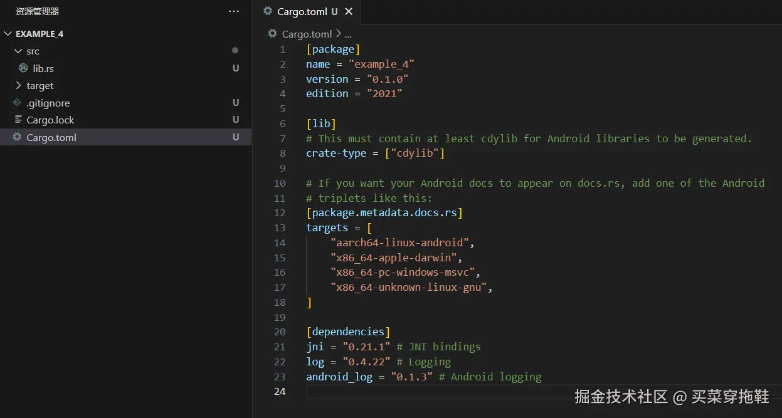Viewport: 782px width, 418px height.
Task: Click the modified dot beside src
Action: (235, 50)
